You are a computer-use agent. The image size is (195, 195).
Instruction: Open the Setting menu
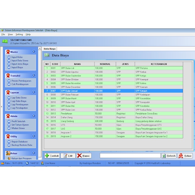coord(19,34)
